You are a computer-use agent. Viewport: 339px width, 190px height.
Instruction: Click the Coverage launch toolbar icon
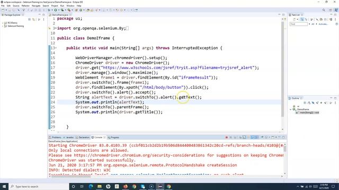click(63, 10)
